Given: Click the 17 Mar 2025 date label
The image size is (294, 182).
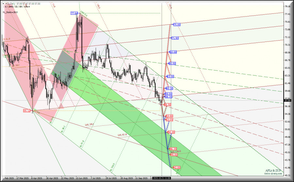Looking at the screenshot, I should tap(23, 178).
